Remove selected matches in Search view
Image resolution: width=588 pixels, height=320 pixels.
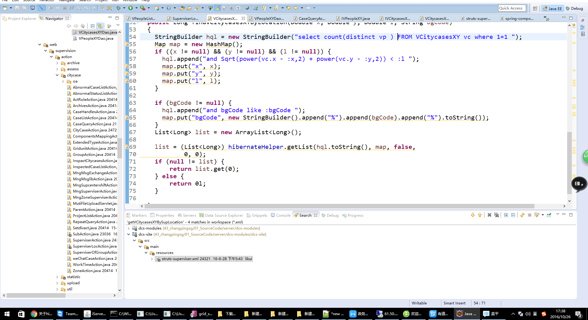click(x=489, y=215)
